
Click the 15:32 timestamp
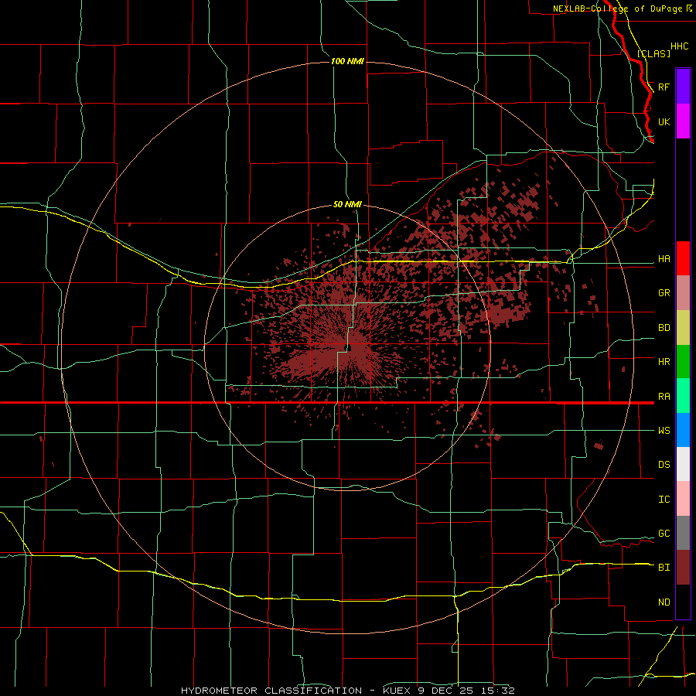click(496, 691)
